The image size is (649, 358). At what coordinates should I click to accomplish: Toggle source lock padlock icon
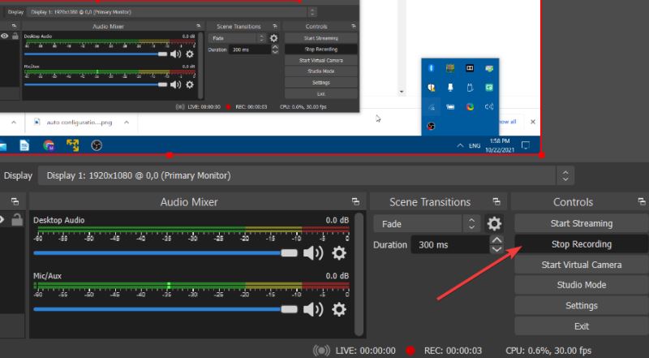point(16,221)
